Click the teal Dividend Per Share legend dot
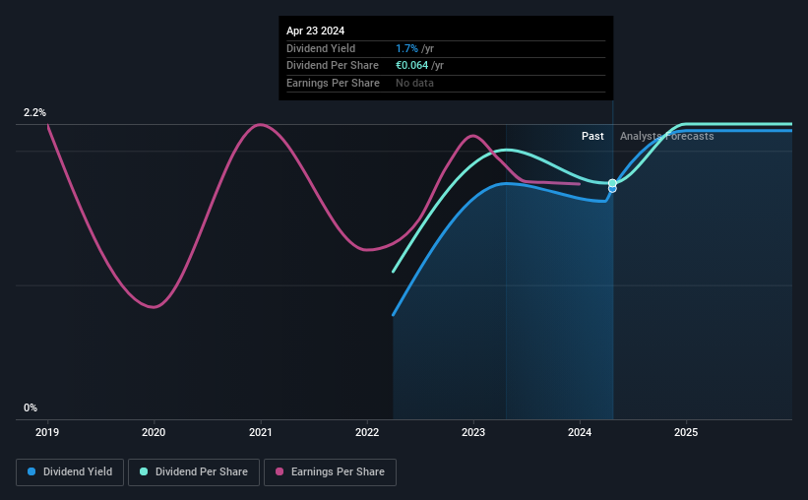Screen dimensions: 808x500 144,471
